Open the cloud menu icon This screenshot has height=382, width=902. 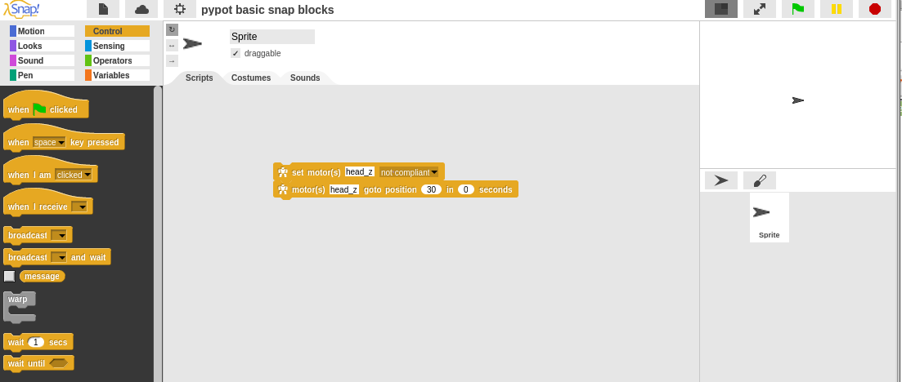tap(141, 9)
